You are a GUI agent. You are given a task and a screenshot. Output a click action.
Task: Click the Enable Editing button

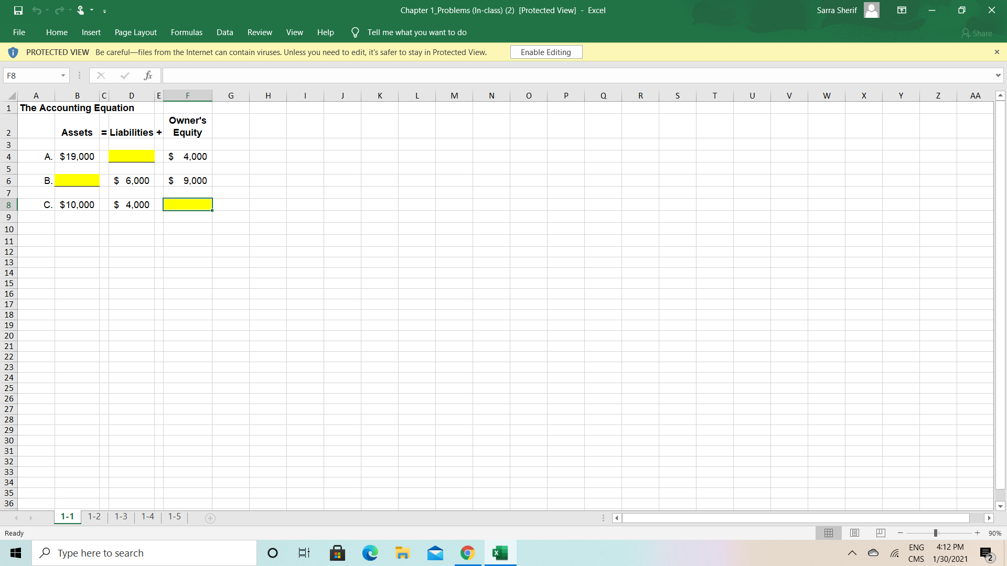(x=545, y=52)
